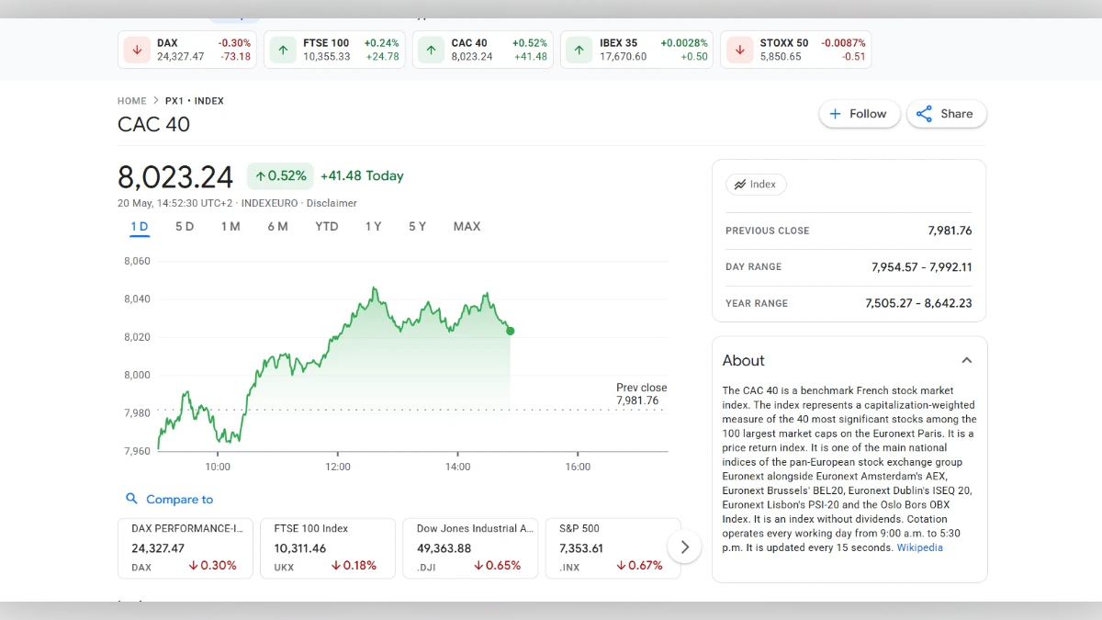Click the DAY RANGE value 7,954.57 - 7,992.11
Image resolution: width=1102 pixels, height=620 pixels.
point(921,267)
